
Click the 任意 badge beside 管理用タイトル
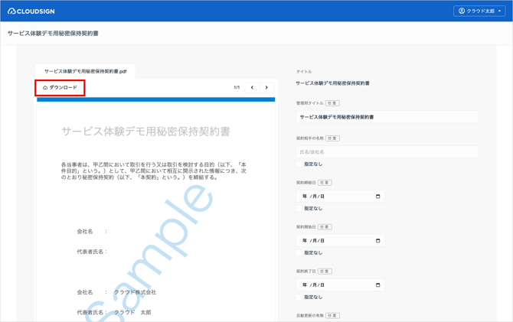click(332, 103)
